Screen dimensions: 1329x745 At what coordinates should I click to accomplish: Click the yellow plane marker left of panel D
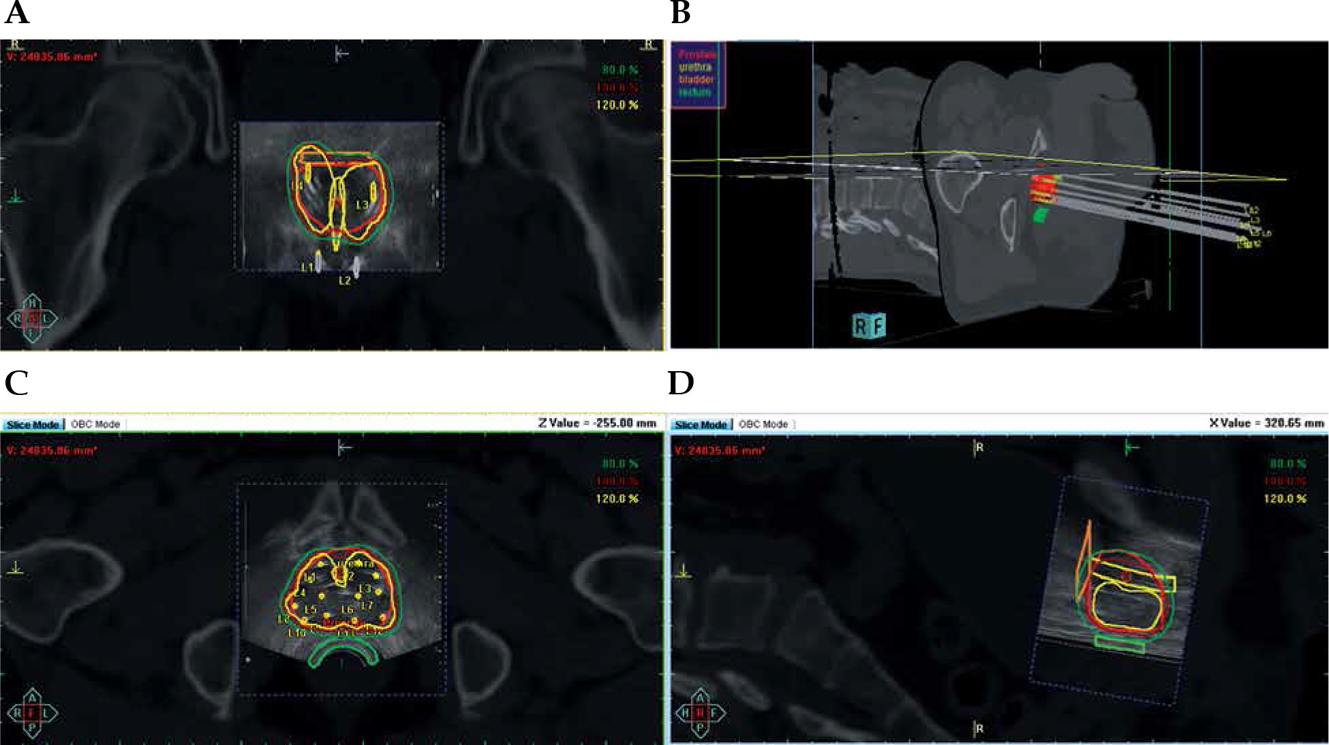684,573
